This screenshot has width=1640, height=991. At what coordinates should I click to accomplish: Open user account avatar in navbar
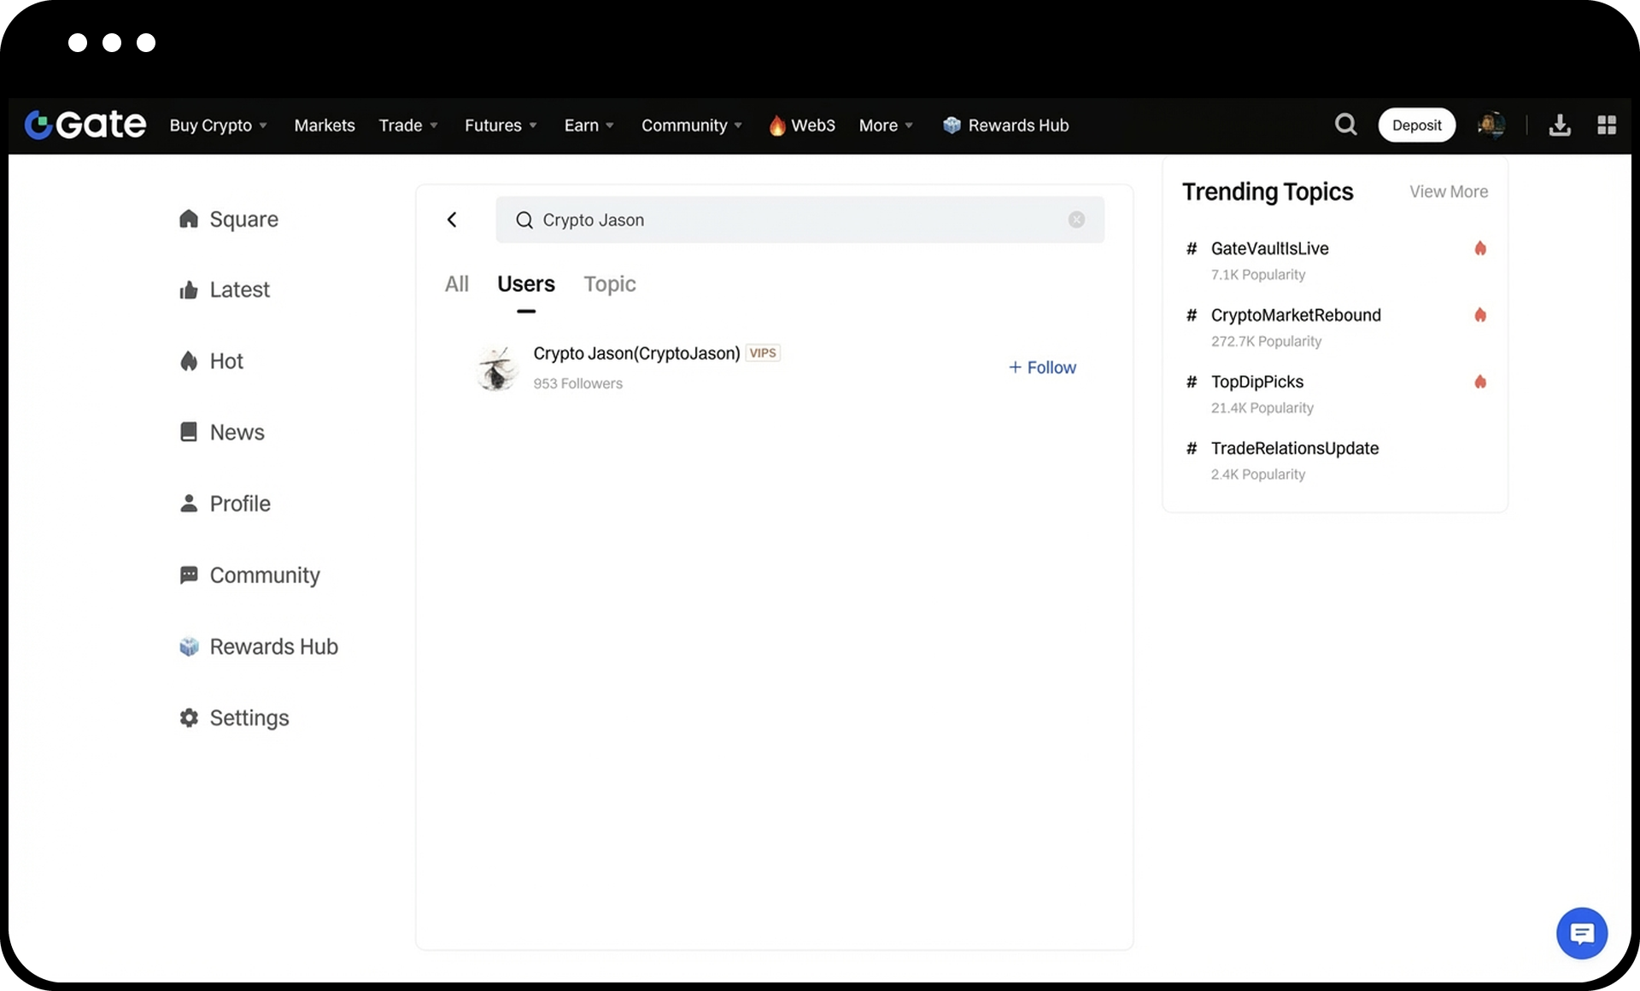click(1491, 125)
